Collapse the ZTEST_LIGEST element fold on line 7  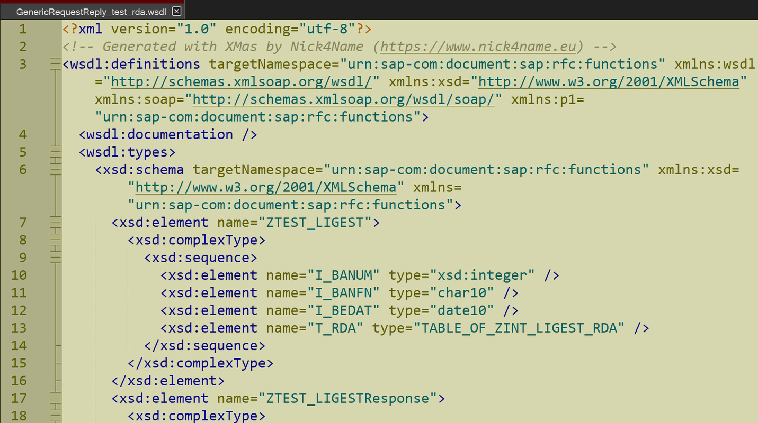pyautogui.click(x=55, y=222)
